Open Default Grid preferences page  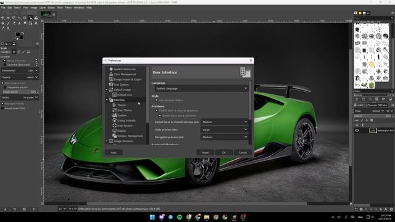point(125,95)
